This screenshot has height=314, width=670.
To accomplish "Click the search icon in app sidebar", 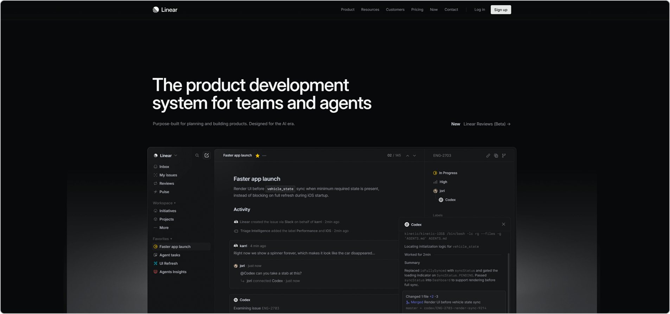I will [x=197, y=155].
